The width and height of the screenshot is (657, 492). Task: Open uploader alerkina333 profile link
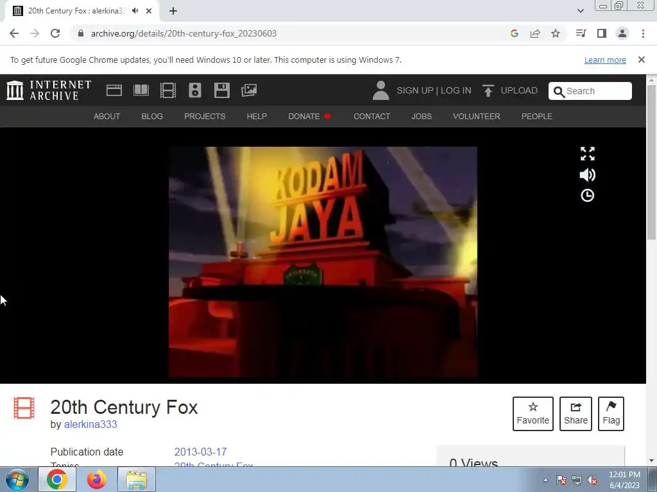pyautogui.click(x=90, y=424)
